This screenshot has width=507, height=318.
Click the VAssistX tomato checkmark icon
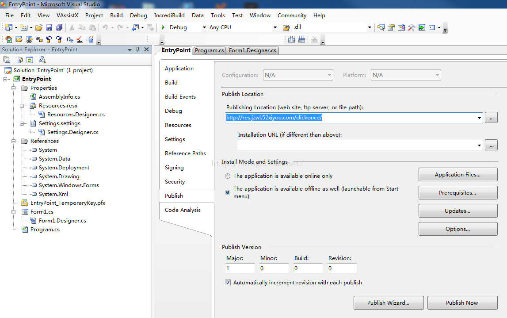[x=9, y=39]
